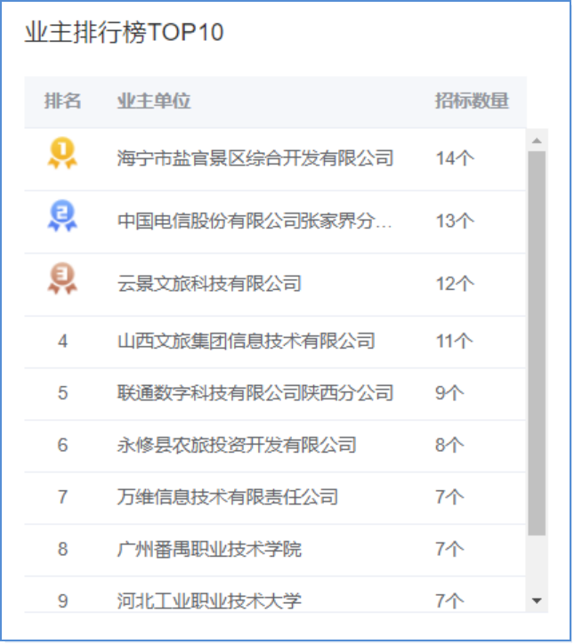Click the blue second-place medal icon
The width and height of the screenshot is (574, 644).
(x=62, y=215)
